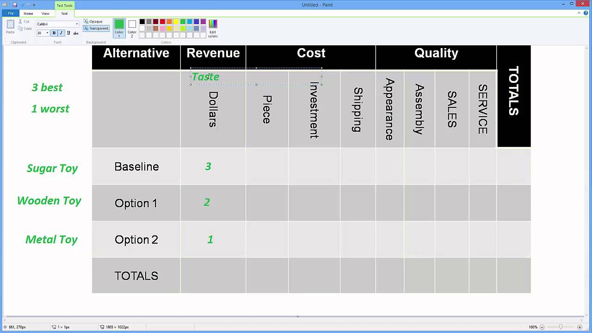Screen dimensions: 592x333
Task: Click the Wooden Toy green label
Action: [49, 201]
